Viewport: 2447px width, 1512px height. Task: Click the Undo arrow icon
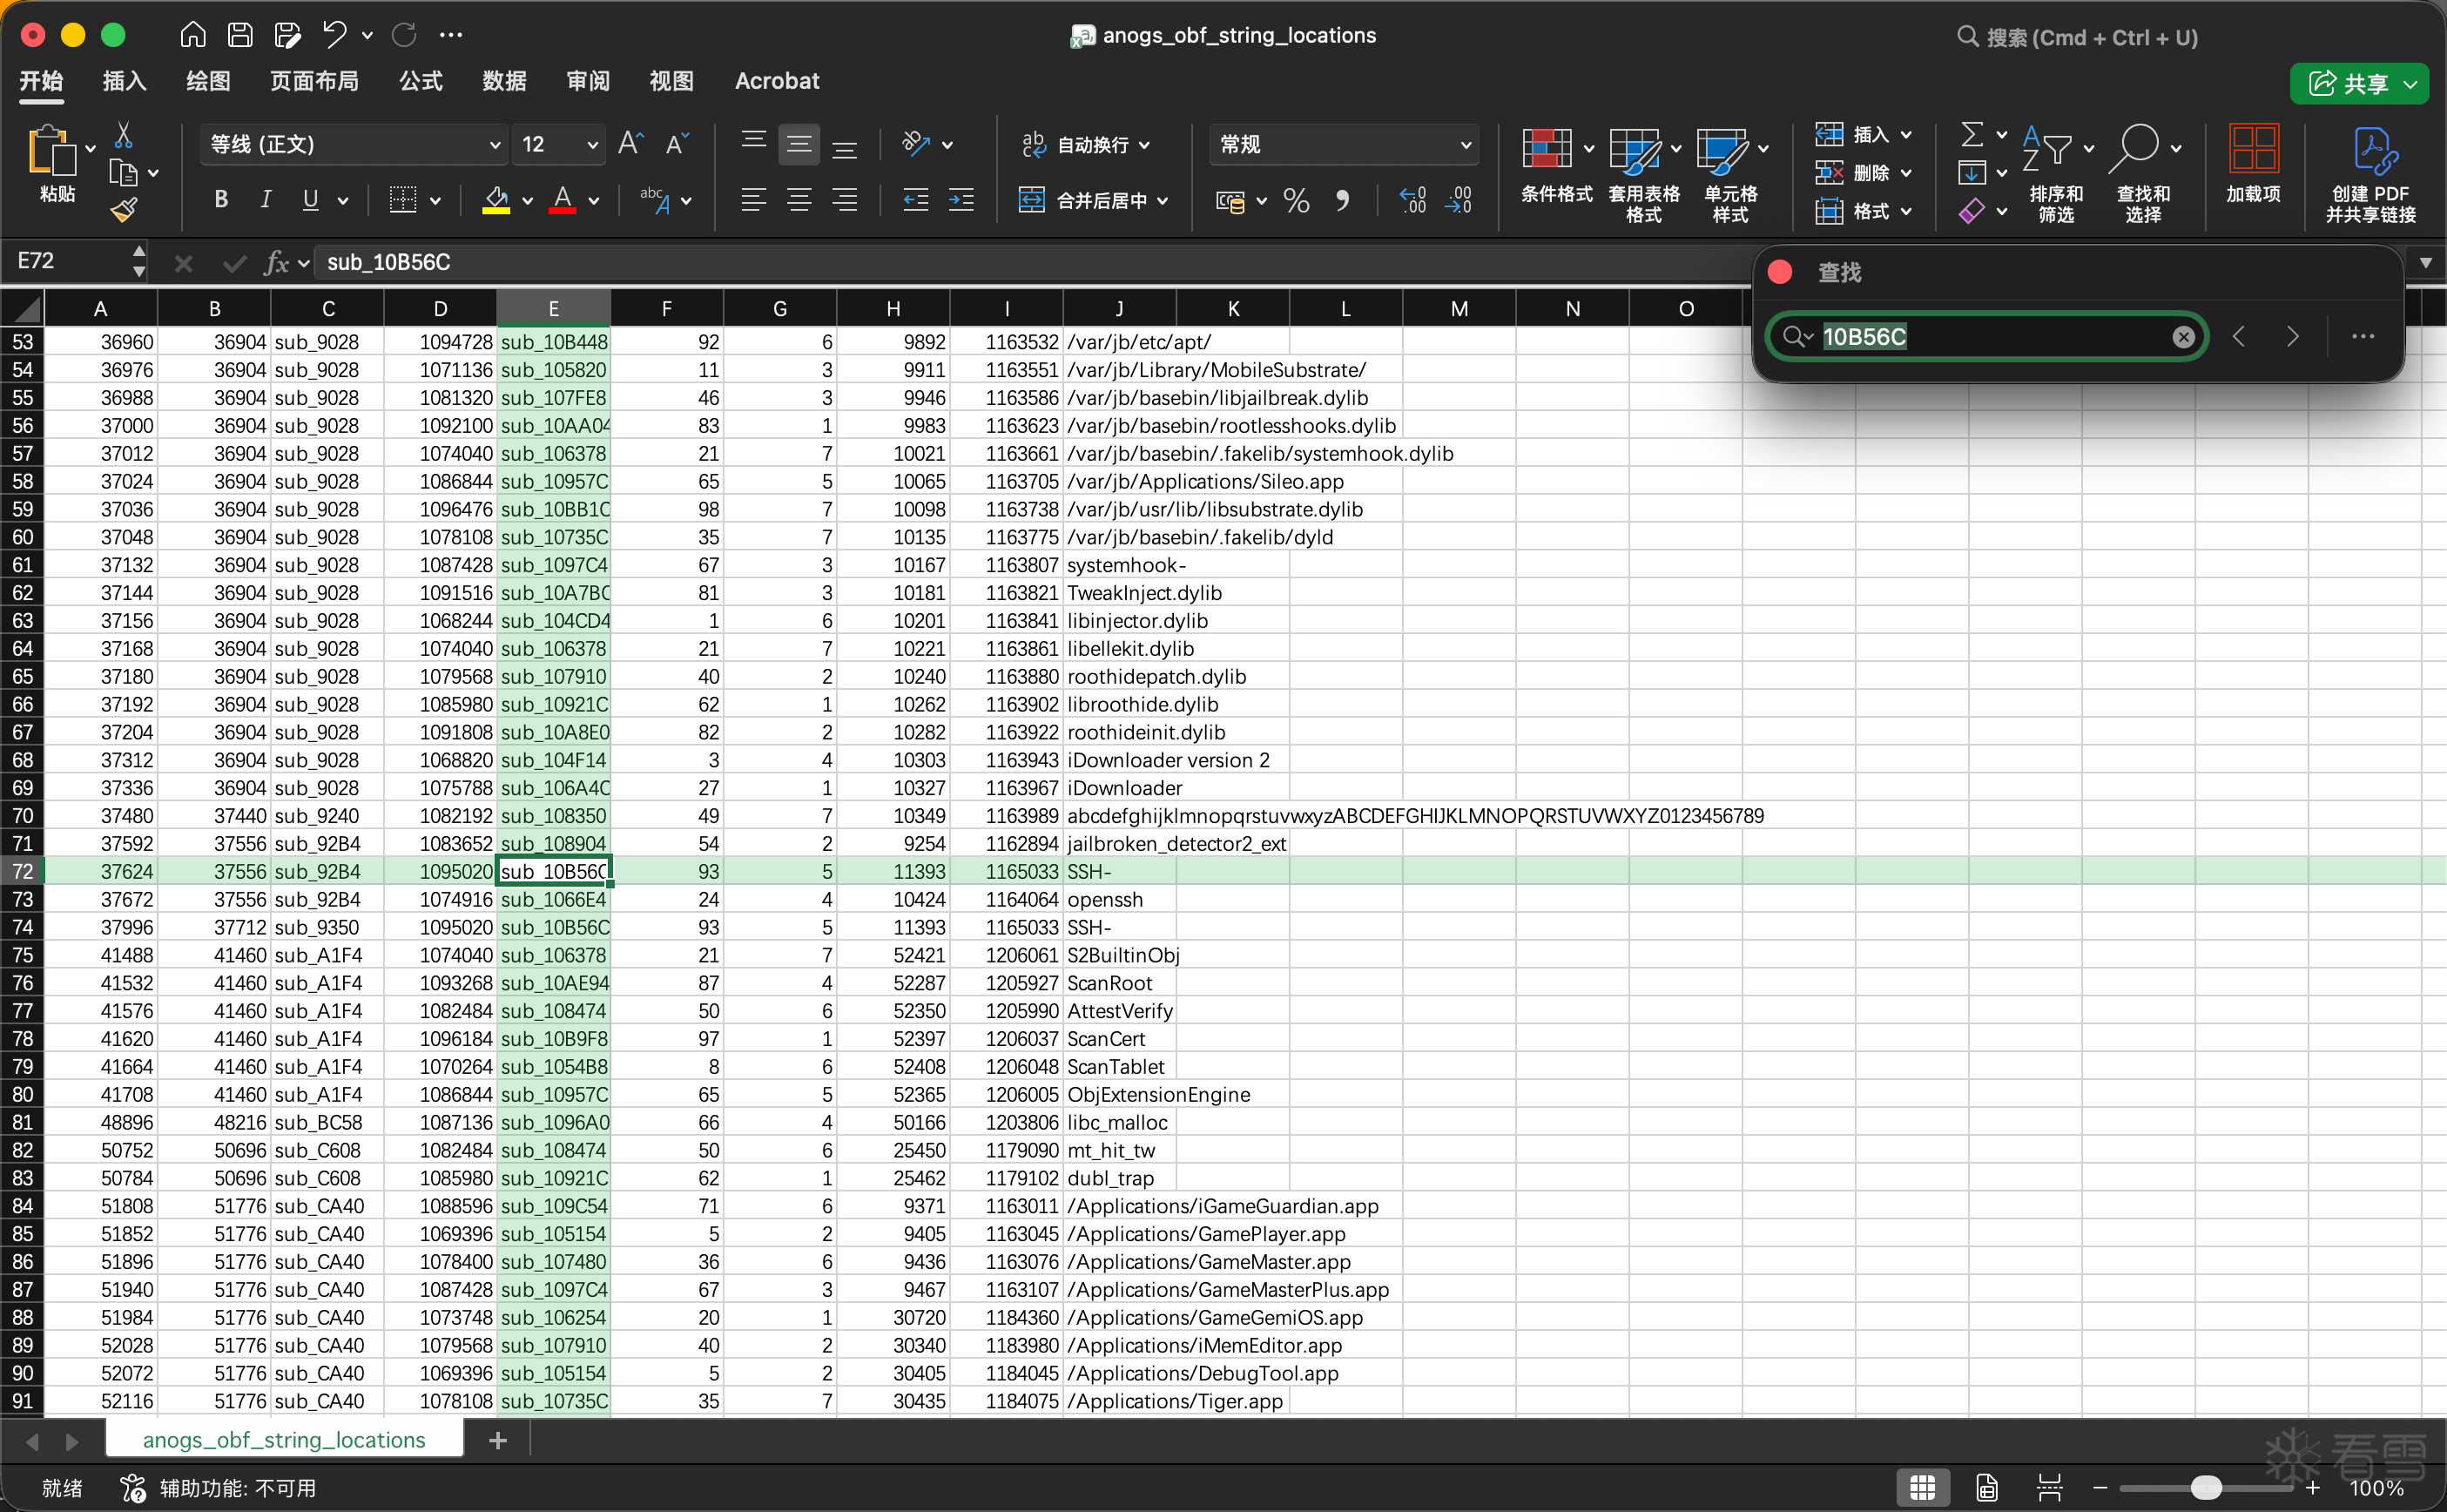(x=334, y=35)
